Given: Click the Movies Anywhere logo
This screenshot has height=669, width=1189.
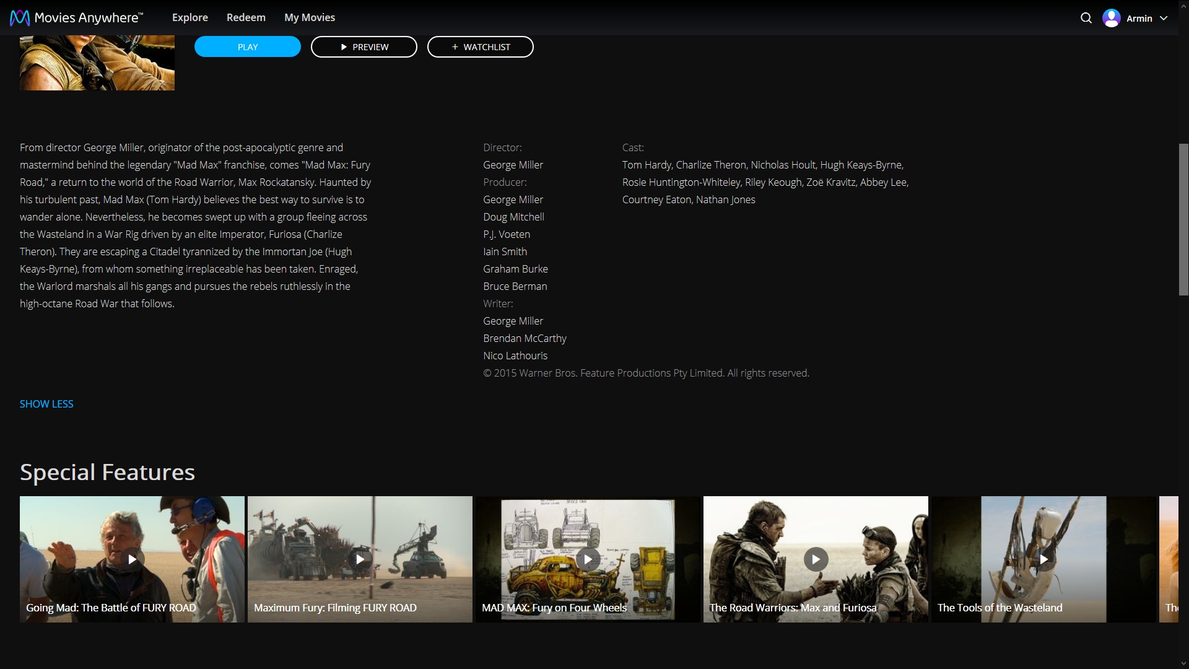Looking at the screenshot, I should click(x=76, y=18).
